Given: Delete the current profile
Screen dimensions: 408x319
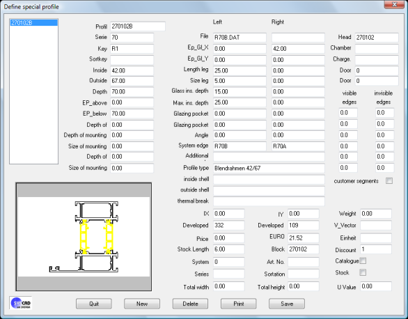Looking at the screenshot, I should (190, 304).
